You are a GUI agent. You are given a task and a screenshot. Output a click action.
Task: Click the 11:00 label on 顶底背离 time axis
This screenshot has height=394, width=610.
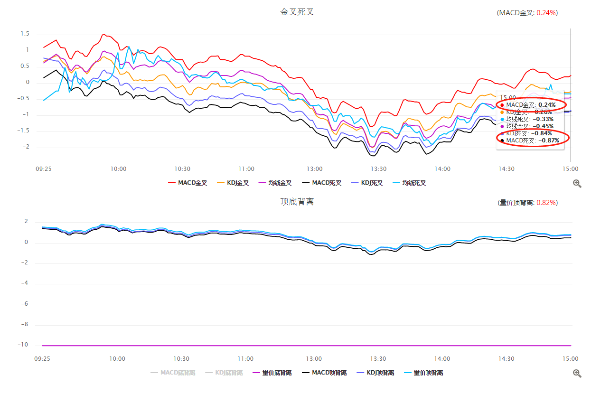tap(245, 359)
